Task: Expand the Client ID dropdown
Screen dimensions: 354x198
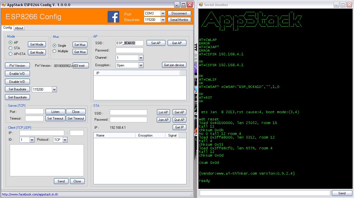Action: pos(32,140)
